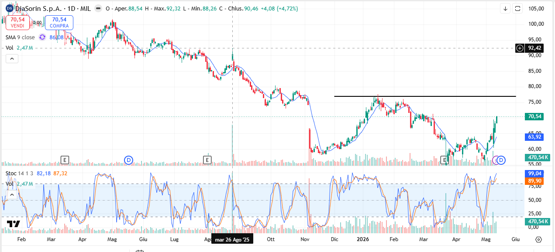Select the Stoc 14 1 3 indicator legend
Viewport: 555px width, 252px height.
click(19, 174)
